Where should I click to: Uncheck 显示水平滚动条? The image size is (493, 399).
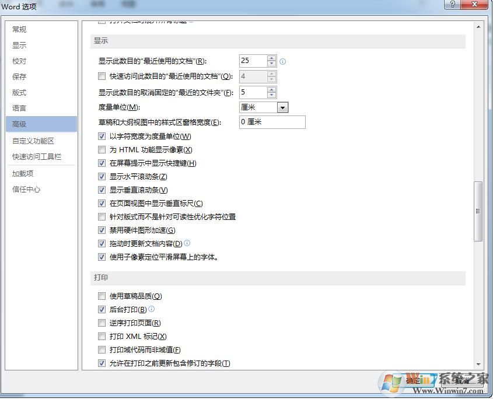[x=102, y=176]
